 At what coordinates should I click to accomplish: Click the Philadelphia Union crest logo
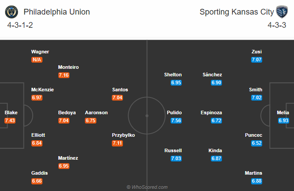tap(11, 12)
